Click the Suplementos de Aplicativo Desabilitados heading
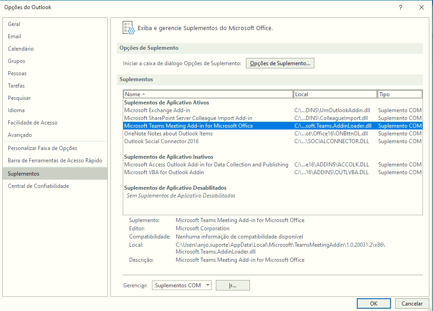This screenshot has height=311, width=433. click(x=175, y=188)
